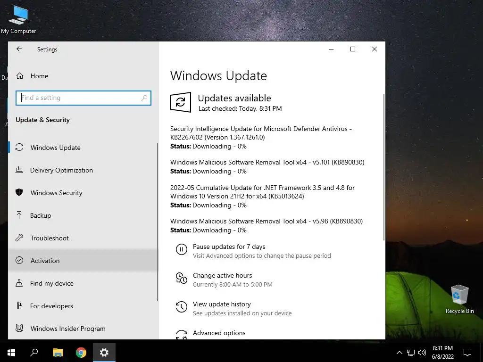Select the Windows Update sync icon in sidebar

(19, 147)
